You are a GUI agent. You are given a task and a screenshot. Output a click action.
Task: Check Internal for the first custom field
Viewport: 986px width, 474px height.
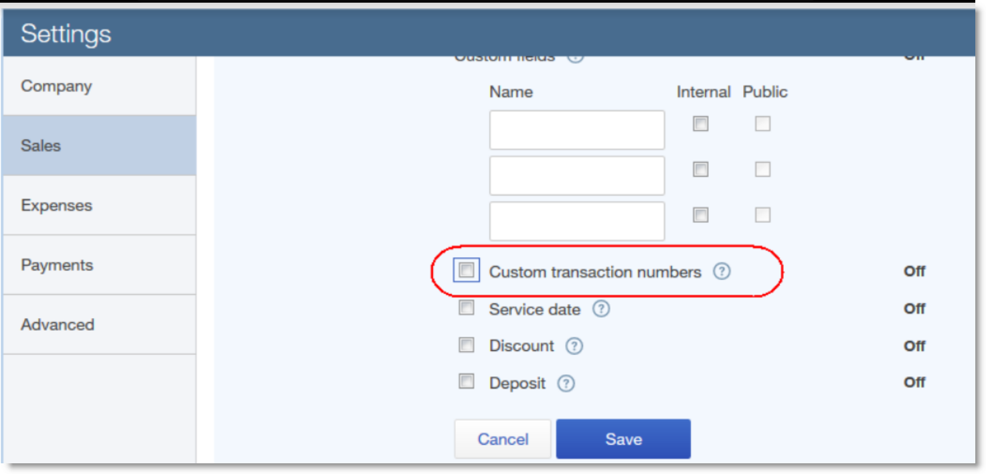(x=700, y=124)
